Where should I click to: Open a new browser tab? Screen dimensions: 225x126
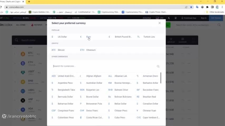29,1
